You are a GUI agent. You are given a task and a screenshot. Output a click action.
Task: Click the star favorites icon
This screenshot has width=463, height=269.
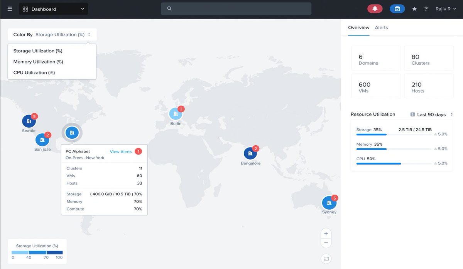(x=414, y=8)
